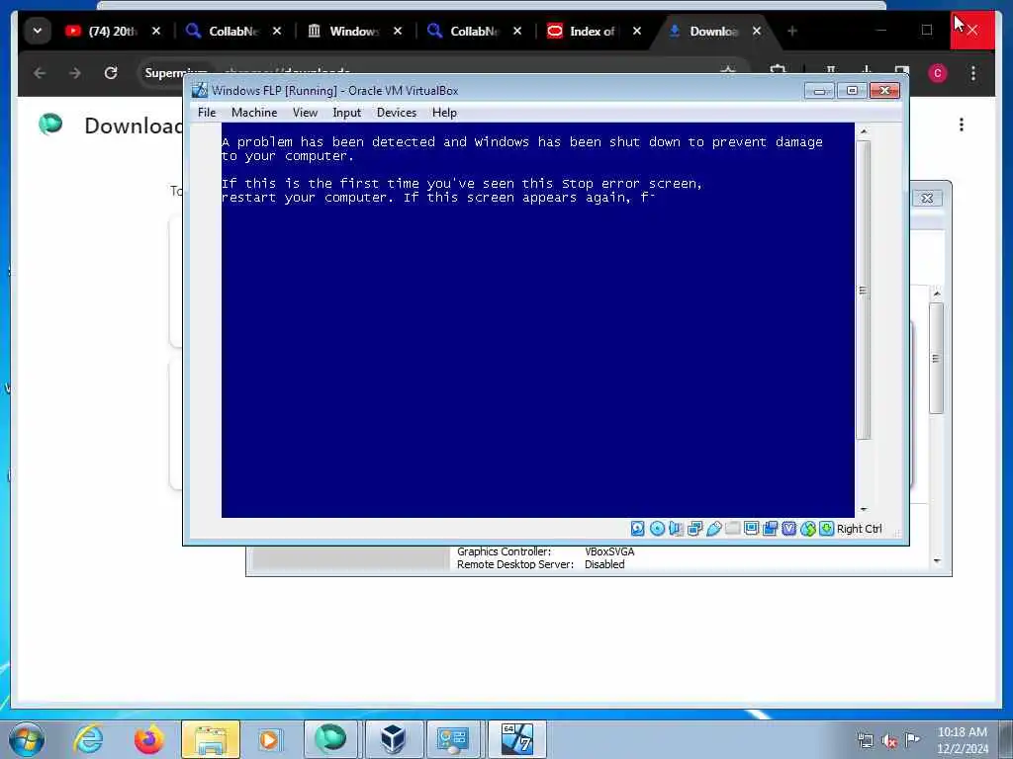Open the Input menu in VirtualBox

[347, 113]
